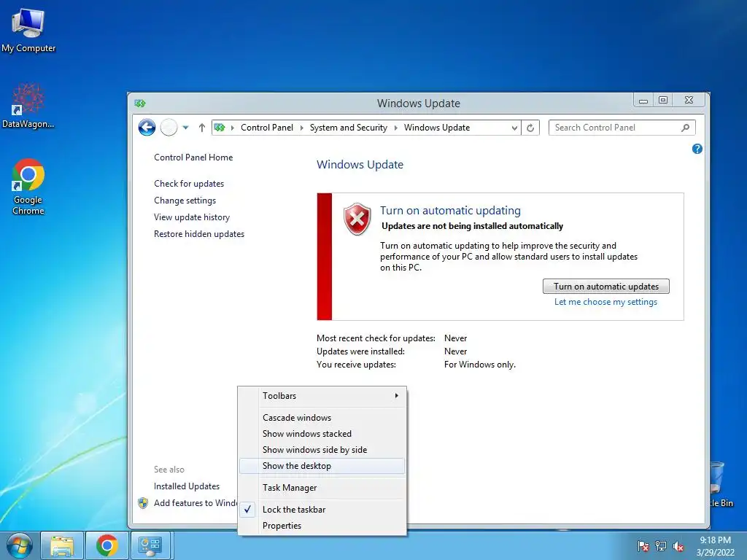The image size is (747, 560).
Task: Expand arrow before Control Panel breadcrumb
Action: [233, 128]
